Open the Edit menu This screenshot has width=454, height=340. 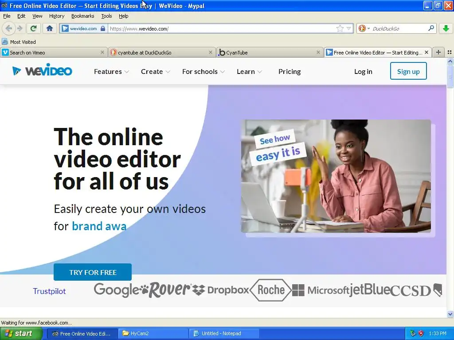(x=21, y=16)
